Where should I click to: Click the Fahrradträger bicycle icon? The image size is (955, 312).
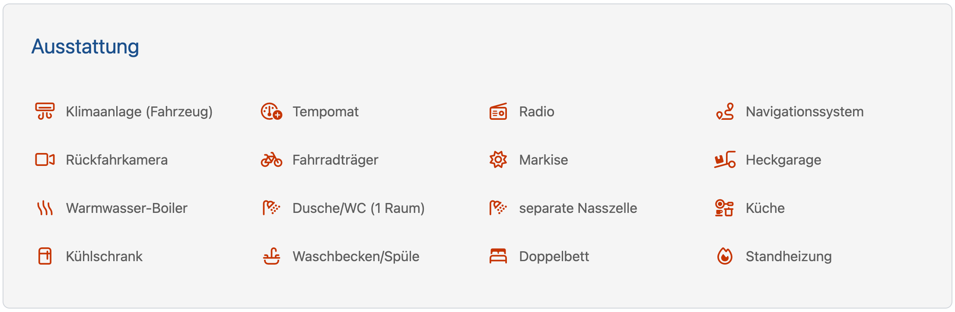pyautogui.click(x=271, y=160)
